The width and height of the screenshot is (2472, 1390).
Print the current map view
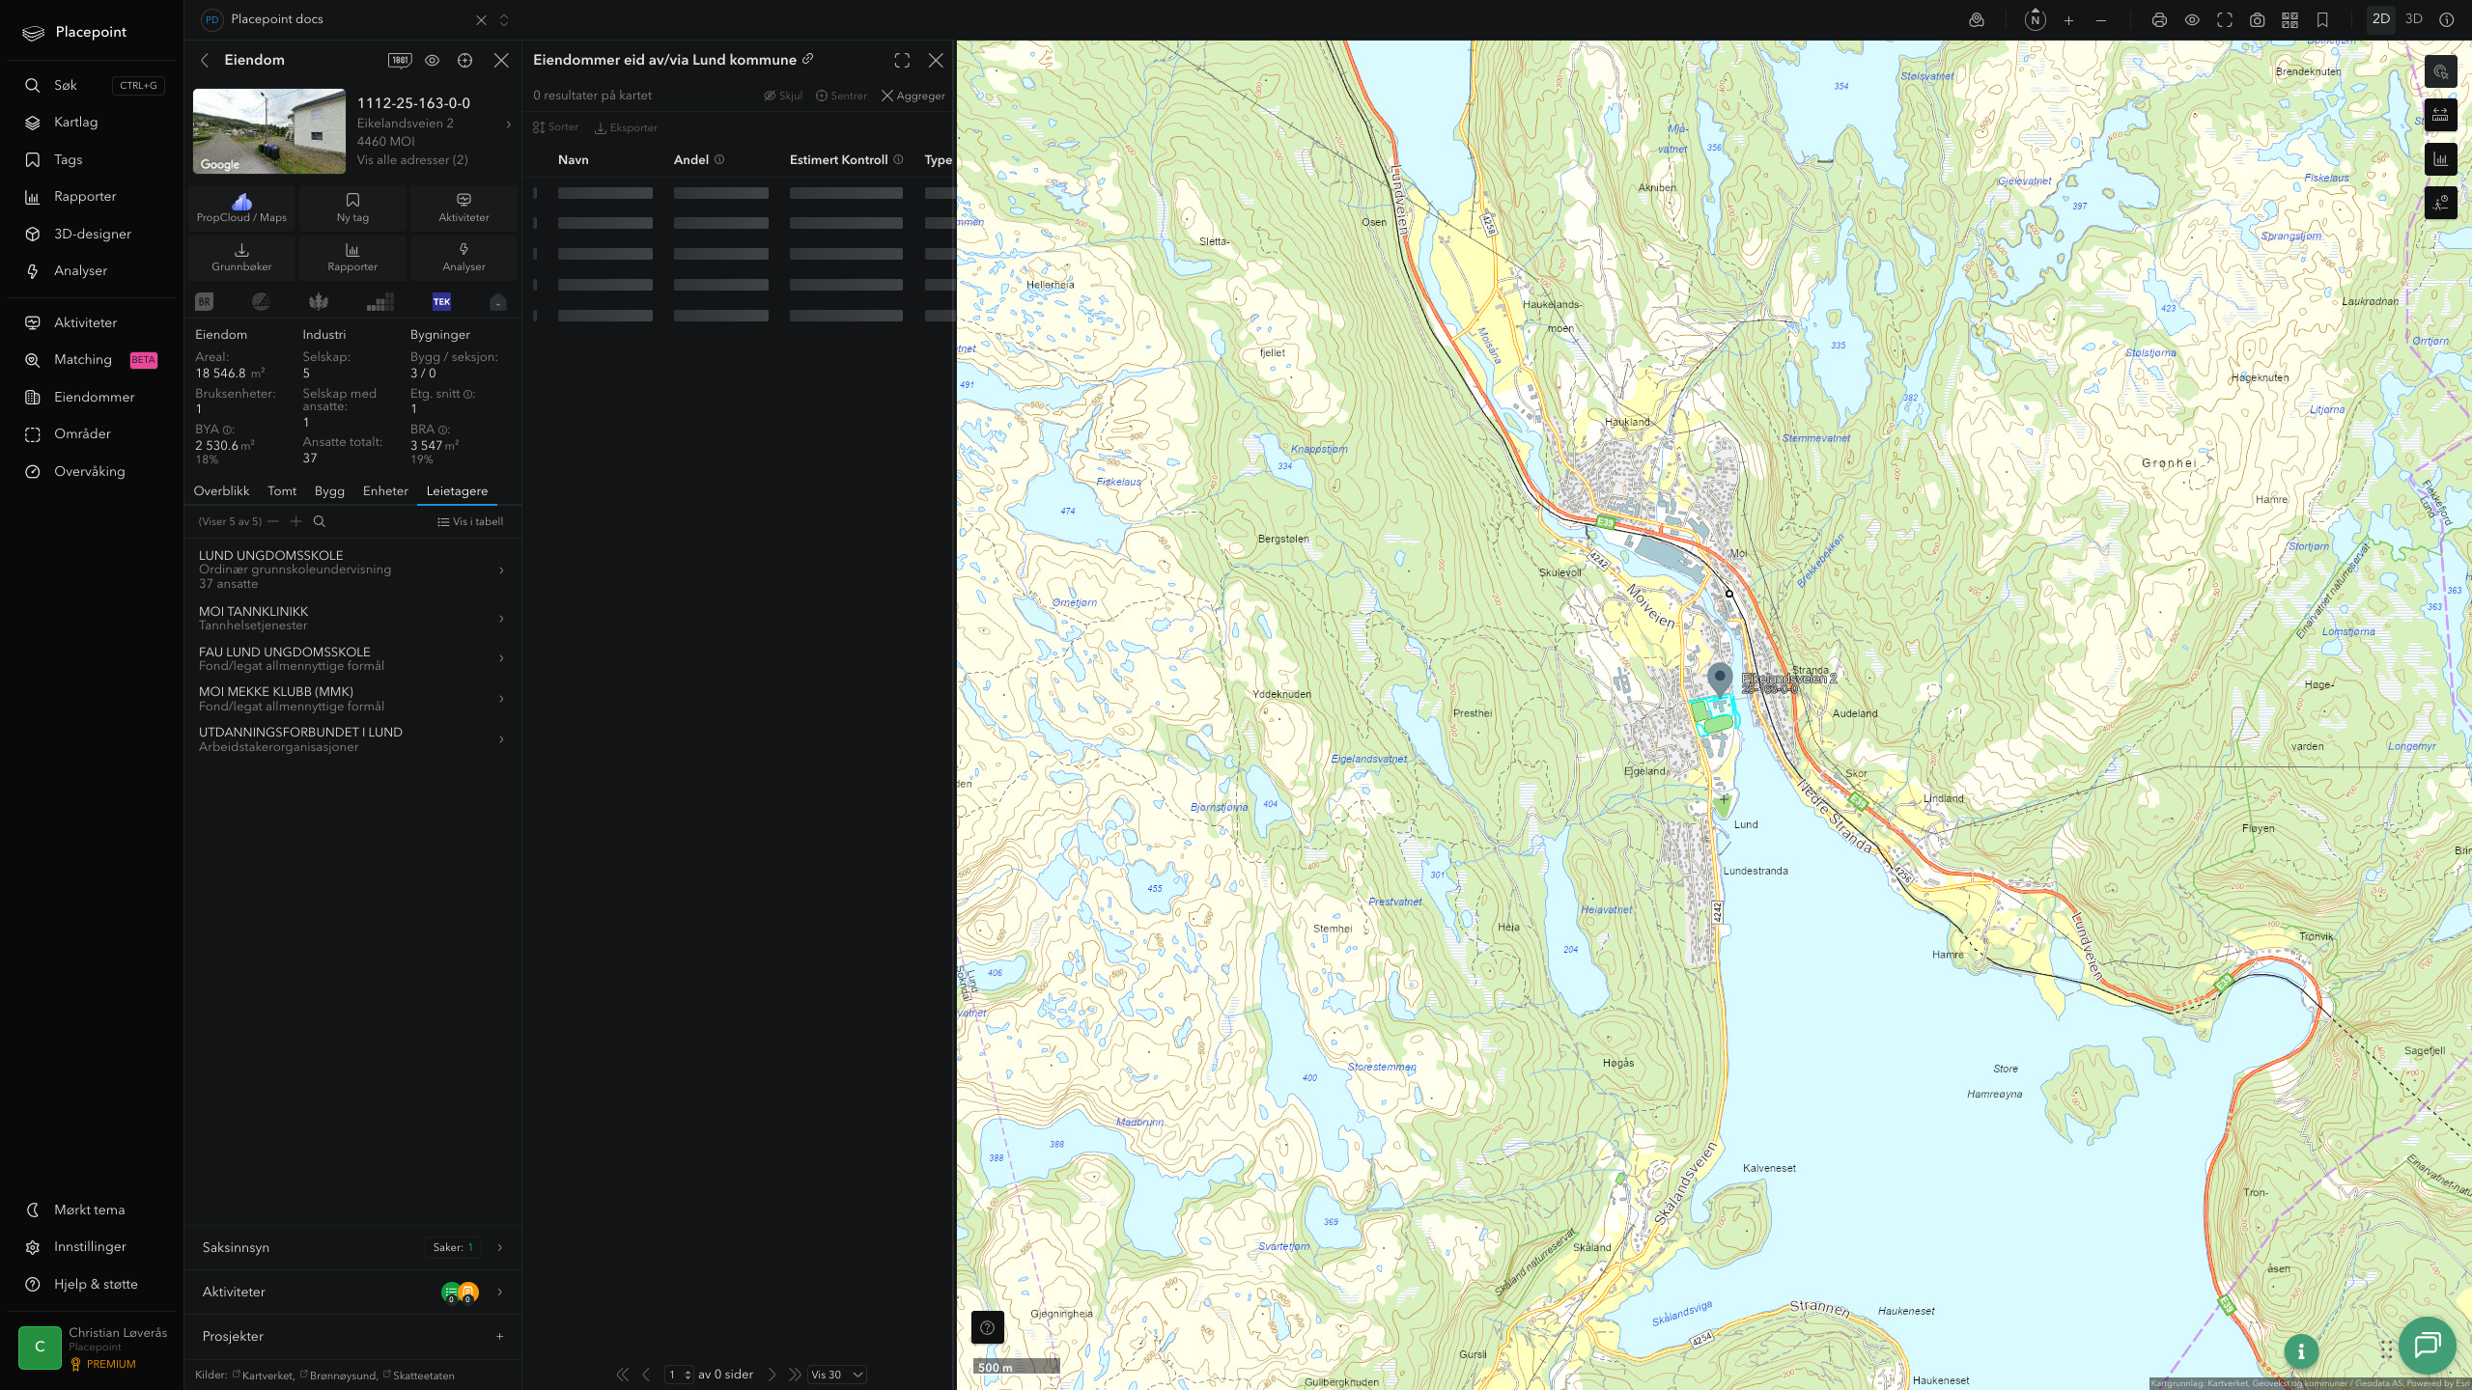[2159, 20]
